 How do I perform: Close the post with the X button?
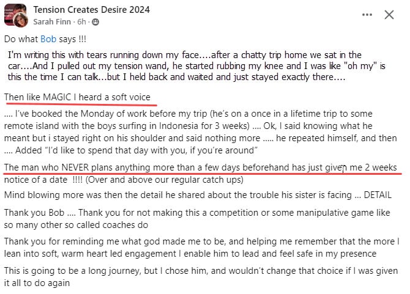[x=389, y=15]
